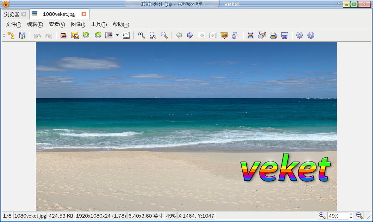Click the 1920x1080x24 (1.78) dimensions text
The height and width of the screenshot is (222, 373).
point(101,216)
